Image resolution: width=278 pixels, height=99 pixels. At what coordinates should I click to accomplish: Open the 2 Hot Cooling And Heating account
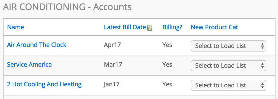pyautogui.click(x=44, y=84)
